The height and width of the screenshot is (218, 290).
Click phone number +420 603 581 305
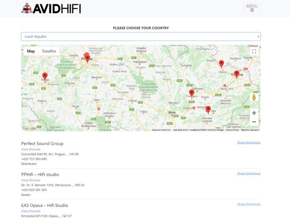pos(34,190)
